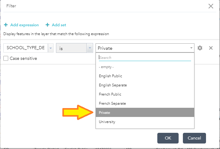Expand the SCHOOL_TYPE_DE field dropdown arrow
This screenshot has height=149, width=220.
coord(51,48)
